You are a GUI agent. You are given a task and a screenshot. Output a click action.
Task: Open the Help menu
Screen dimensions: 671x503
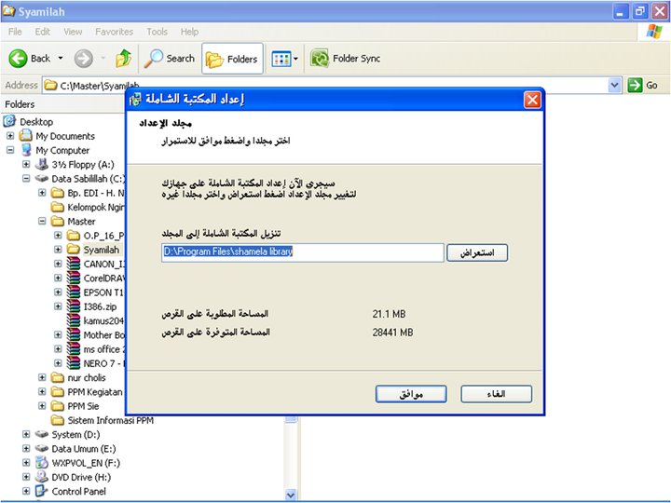(189, 32)
